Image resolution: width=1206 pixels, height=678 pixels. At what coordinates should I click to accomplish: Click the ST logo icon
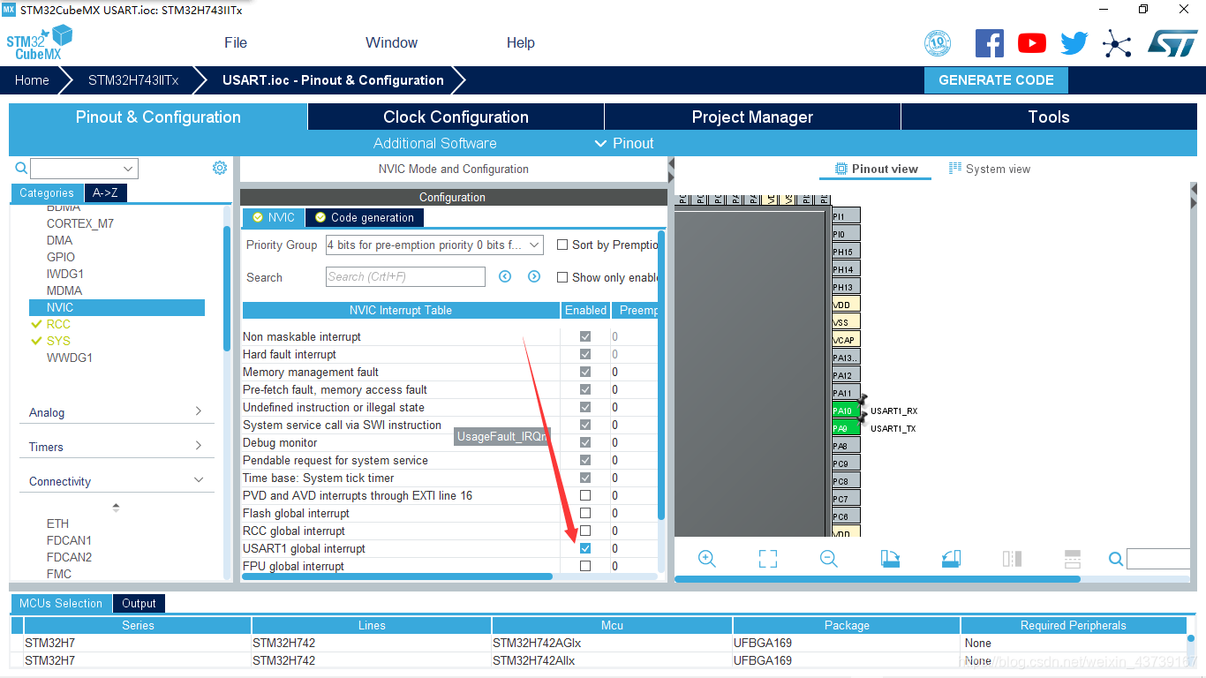point(1172,42)
